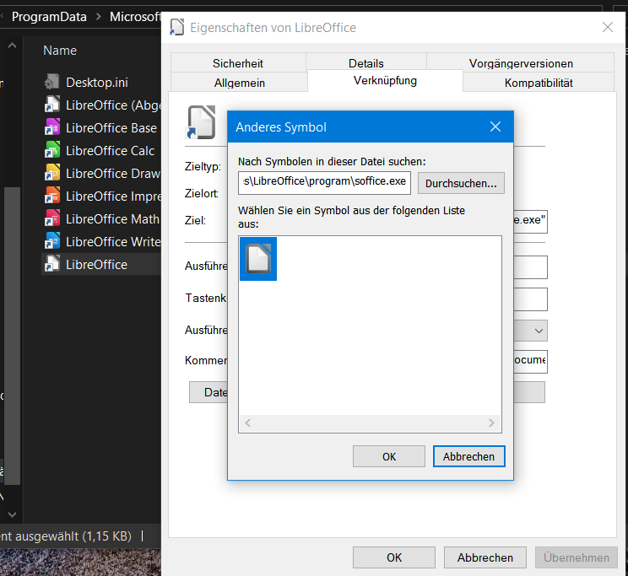628x576 pixels.
Task: Click the LibreOffice Math shortcut icon
Action: tap(52, 219)
